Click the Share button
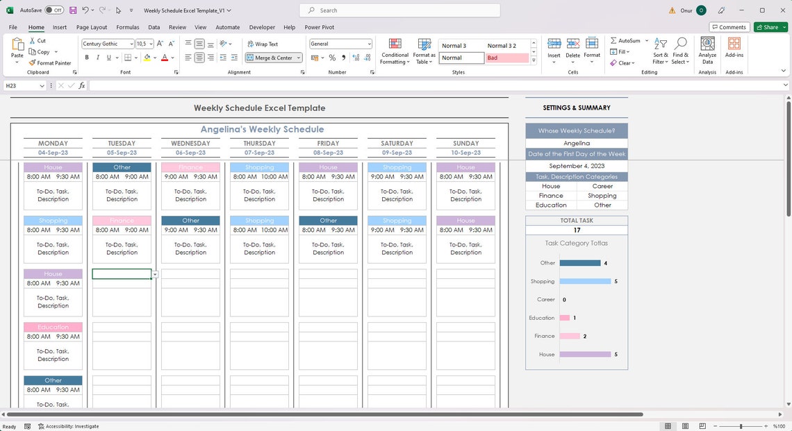792x431 pixels. point(768,27)
